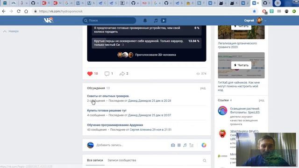The image size is (299, 168).
Task: Click the red extension icon with a badge
Action: click(x=264, y=11)
